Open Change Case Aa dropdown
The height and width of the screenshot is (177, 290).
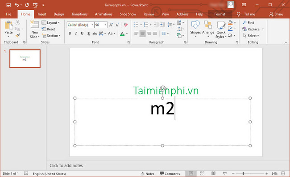pos(112,34)
